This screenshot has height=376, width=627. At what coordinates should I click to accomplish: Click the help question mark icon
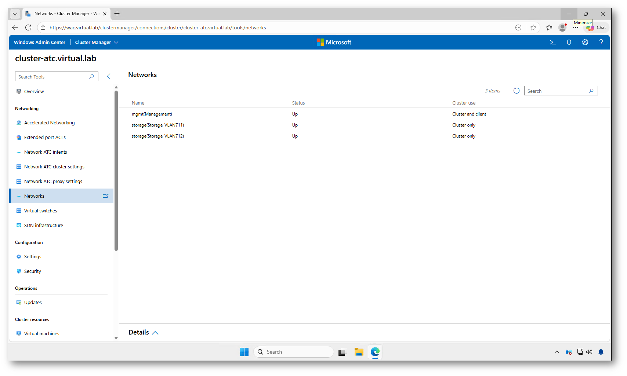(x=601, y=42)
